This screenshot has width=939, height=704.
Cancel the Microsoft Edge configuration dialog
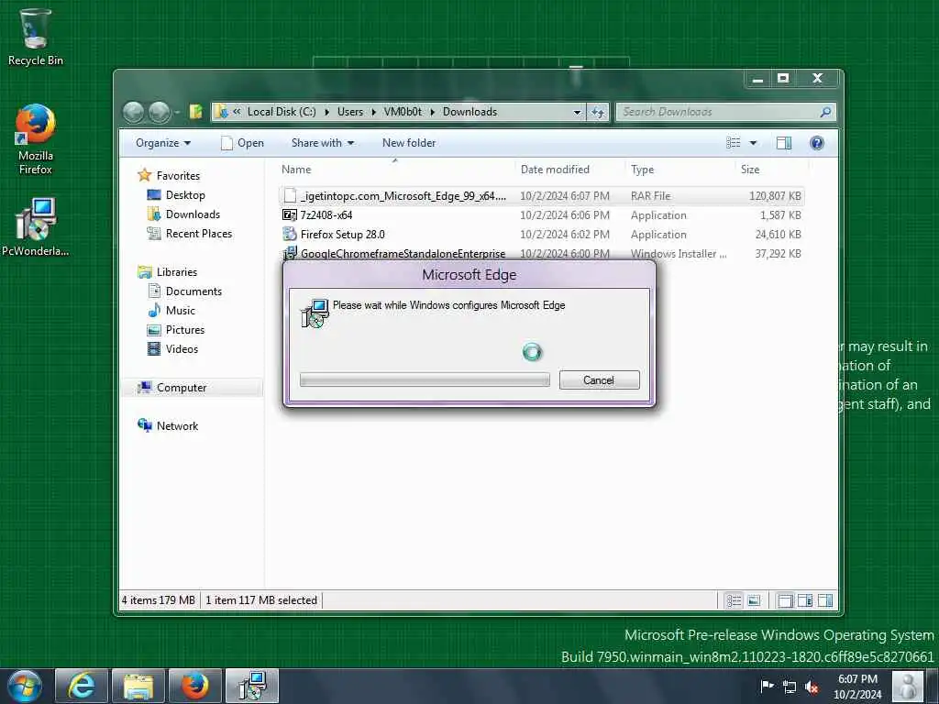599,380
